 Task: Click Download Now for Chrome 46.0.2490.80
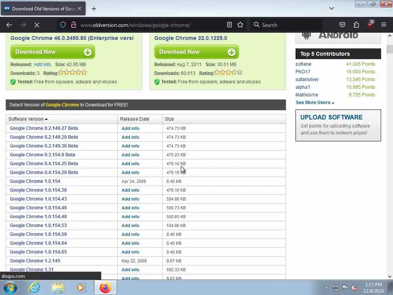pos(53,52)
